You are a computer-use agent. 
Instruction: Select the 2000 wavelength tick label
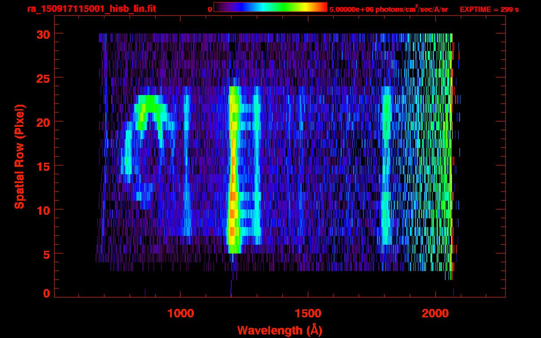coord(435,313)
